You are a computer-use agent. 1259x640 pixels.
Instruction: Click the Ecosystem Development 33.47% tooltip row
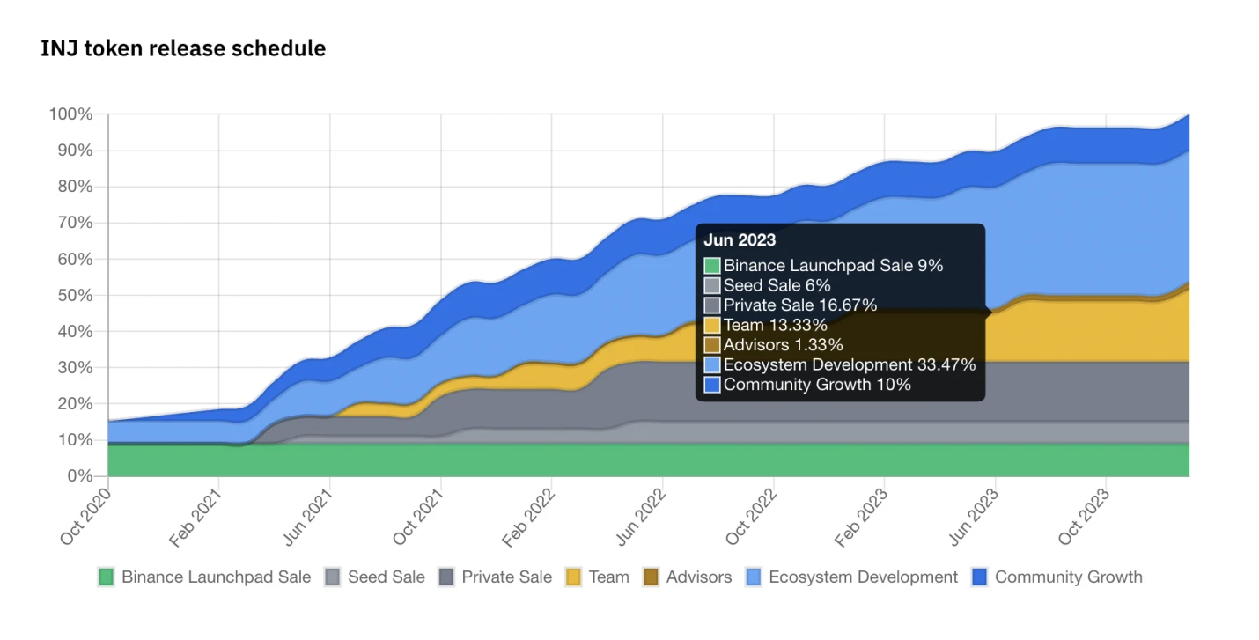point(850,364)
